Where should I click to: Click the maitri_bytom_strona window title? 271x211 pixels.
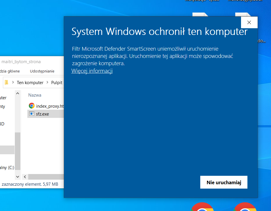[21, 62]
